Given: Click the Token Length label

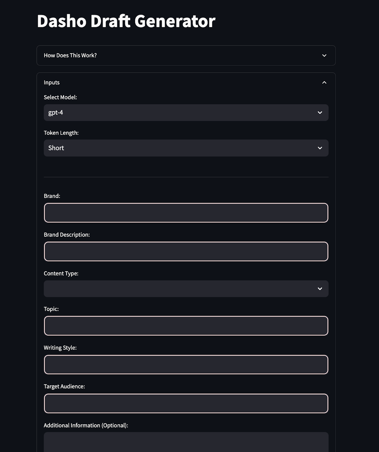Looking at the screenshot, I should pos(61,133).
